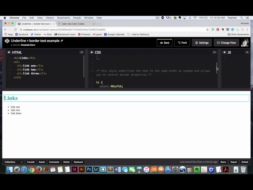
Task: Edit pen title with pencil icon
Action: (62, 41)
